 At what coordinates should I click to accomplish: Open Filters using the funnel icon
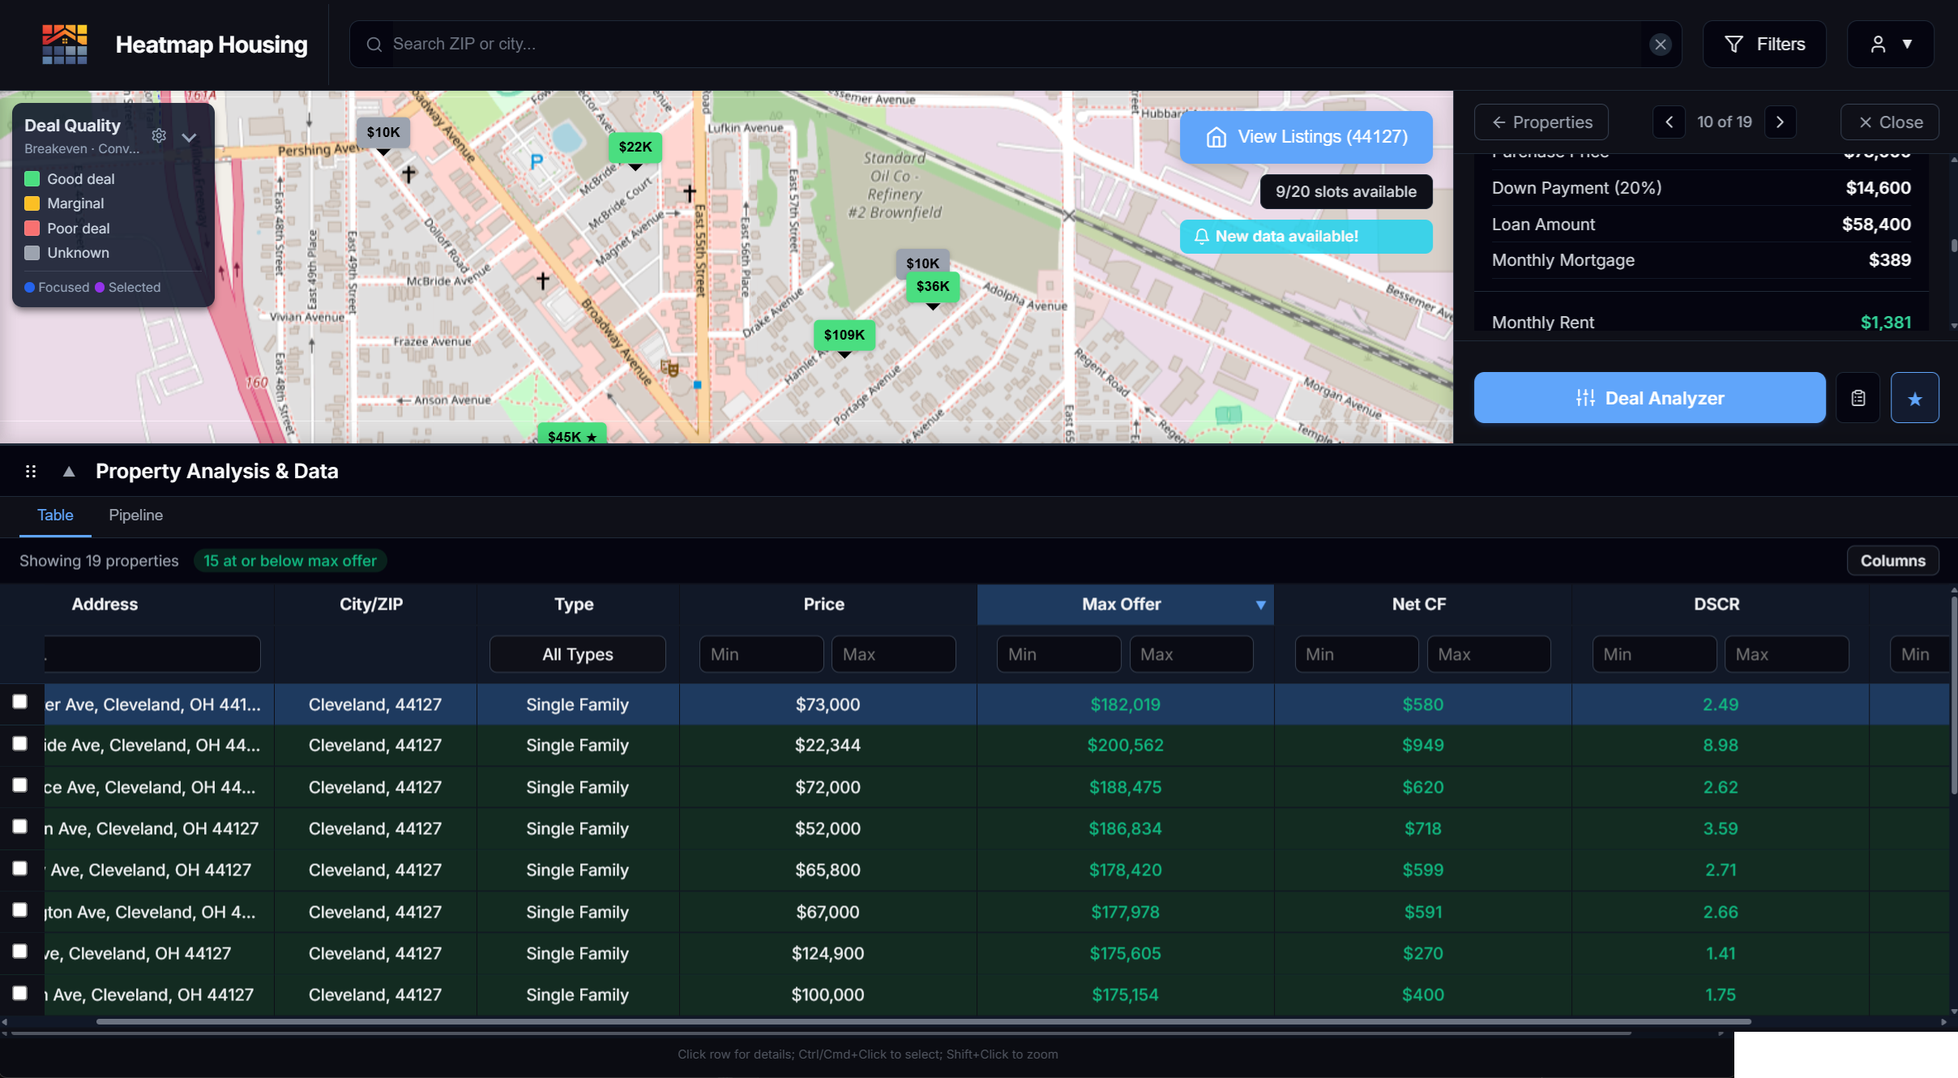[1734, 44]
